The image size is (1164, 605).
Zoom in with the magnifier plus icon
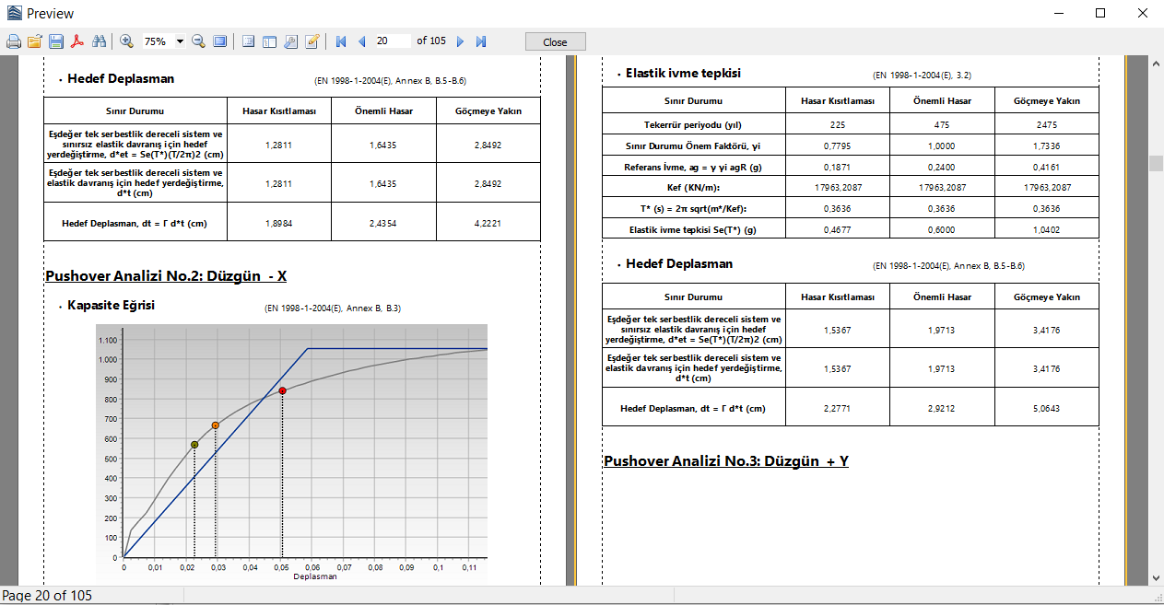coord(126,41)
